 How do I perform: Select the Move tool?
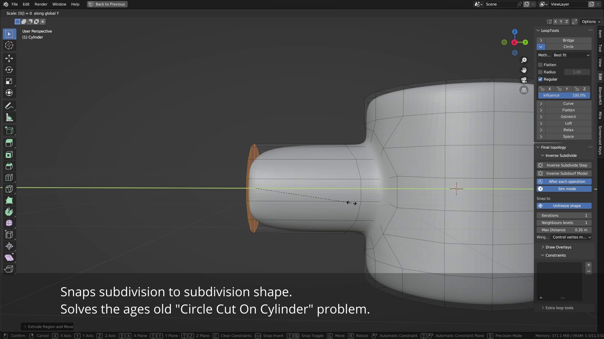pos(9,58)
